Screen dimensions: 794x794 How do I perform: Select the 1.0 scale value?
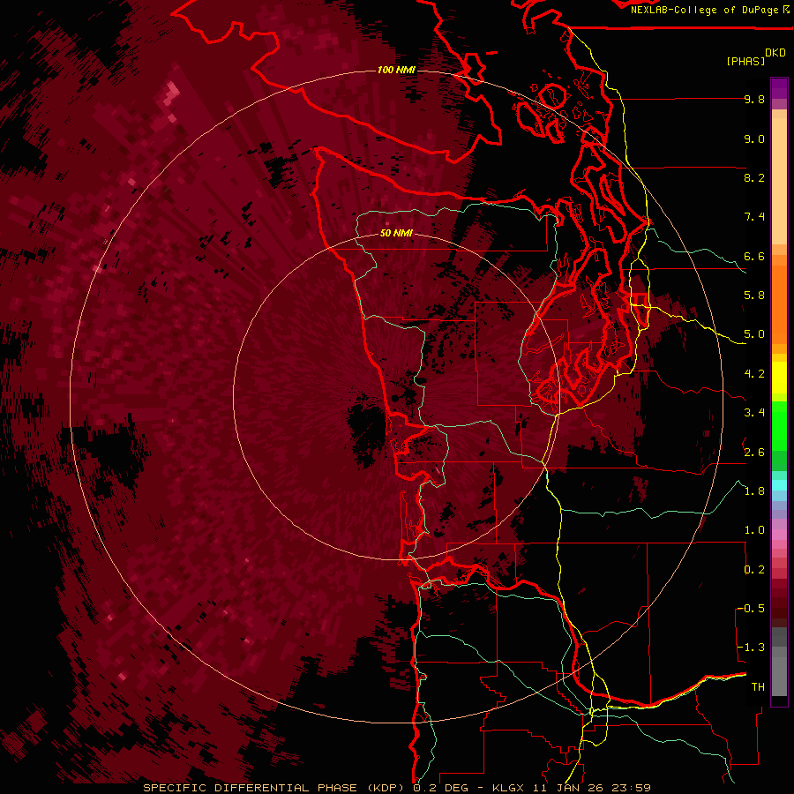(x=754, y=530)
